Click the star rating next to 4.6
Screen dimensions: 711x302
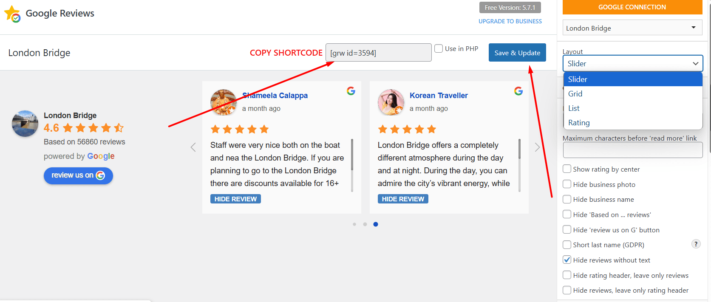click(x=93, y=128)
